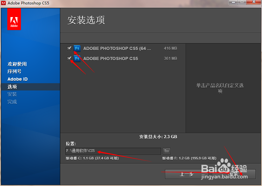Click in the install location path field
The image size is (262, 186).
(x=113, y=151)
